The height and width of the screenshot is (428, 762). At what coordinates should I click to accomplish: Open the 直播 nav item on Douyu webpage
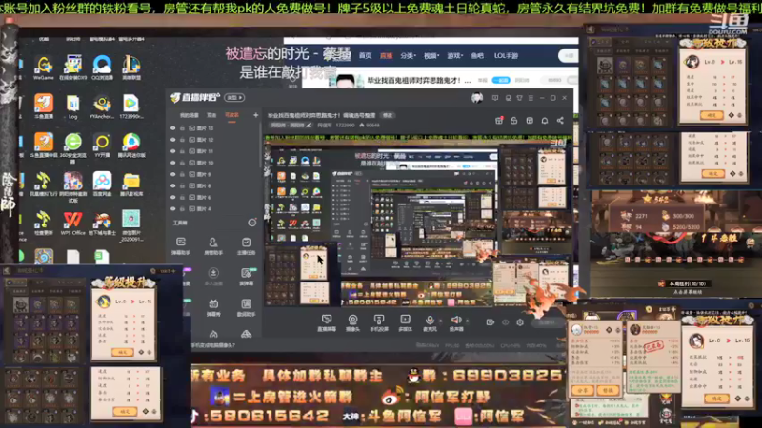(387, 56)
